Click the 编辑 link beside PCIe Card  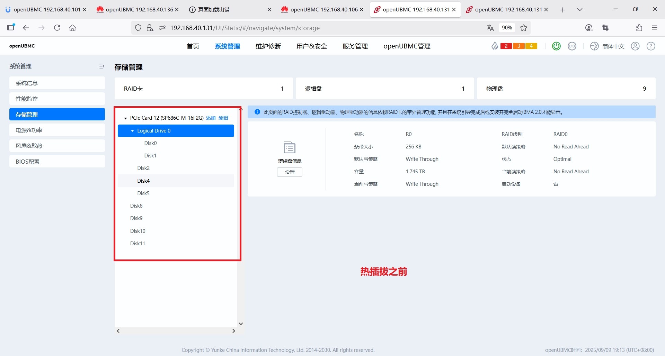pyautogui.click(x=223, y=118)
